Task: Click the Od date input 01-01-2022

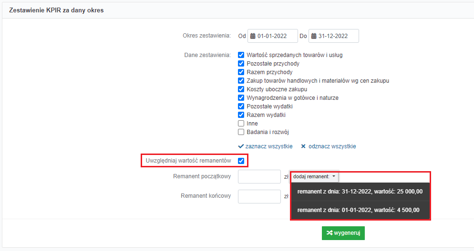Action: click(273, 36)
